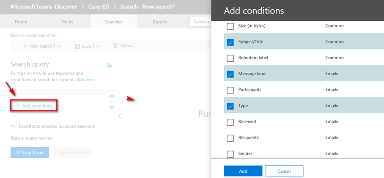This screenshot has height=178, width=384.
Task: Check the Size (in bytes) checkbox
Action: pos(230,26)
